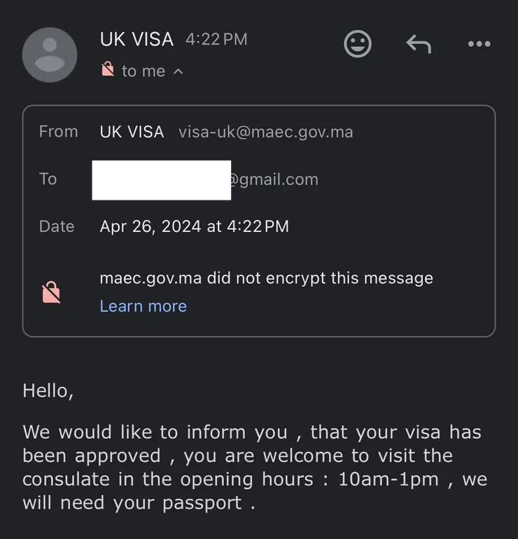Tap "maec.gov.ma did not encrypt this message" notice
The width and height of the screenshot is (518, 539).
(266, 278)
